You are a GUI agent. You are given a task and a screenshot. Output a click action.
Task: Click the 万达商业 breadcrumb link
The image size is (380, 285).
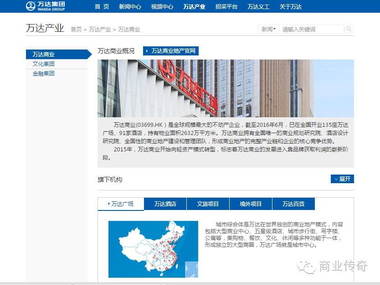[x=129, y=30]
